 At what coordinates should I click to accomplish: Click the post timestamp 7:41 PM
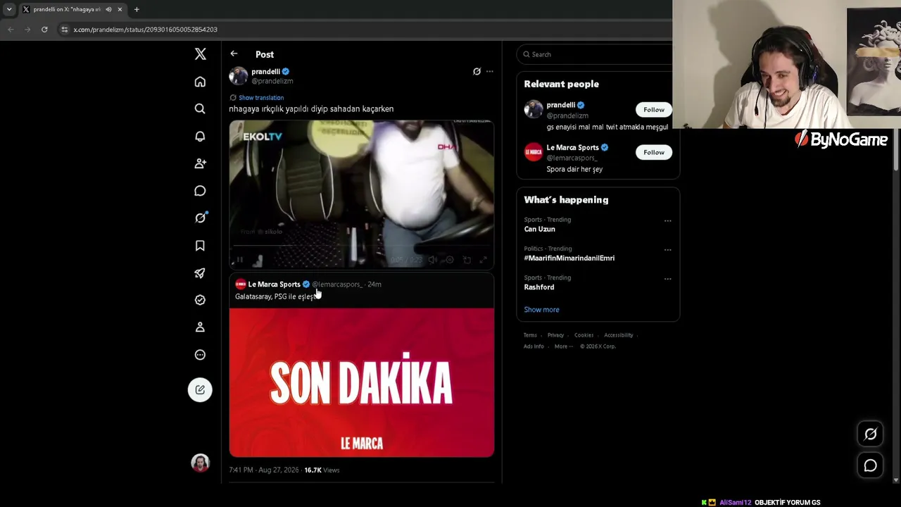click(264, 470)
